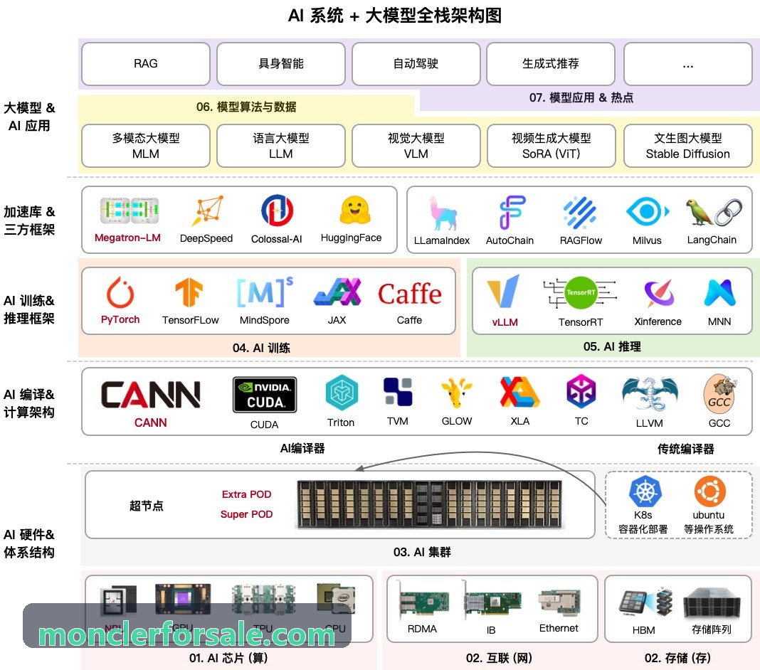Click the HuggingFace emoji icon

[x=355, y=211]
